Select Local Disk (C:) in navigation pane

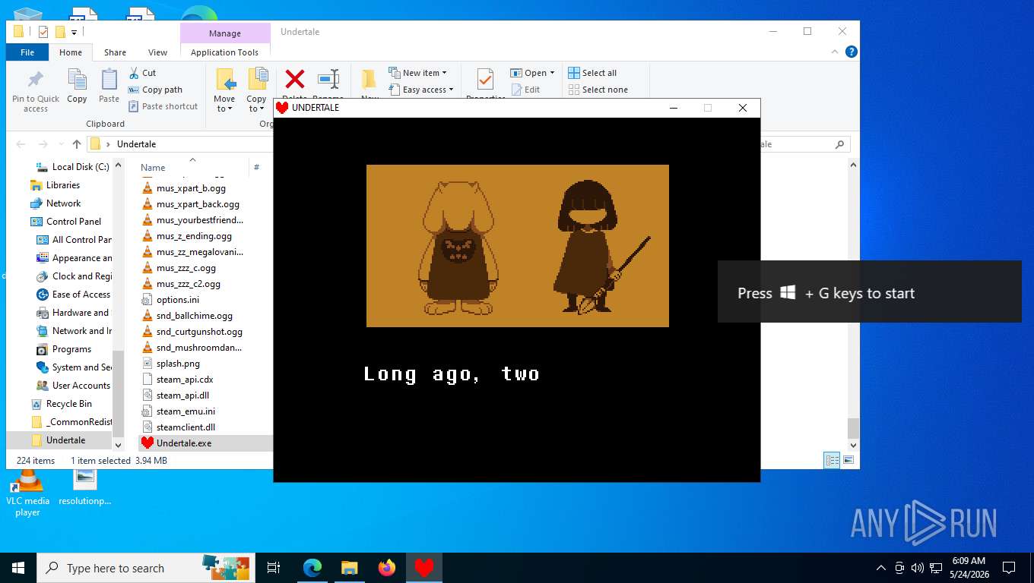(72, 167)
